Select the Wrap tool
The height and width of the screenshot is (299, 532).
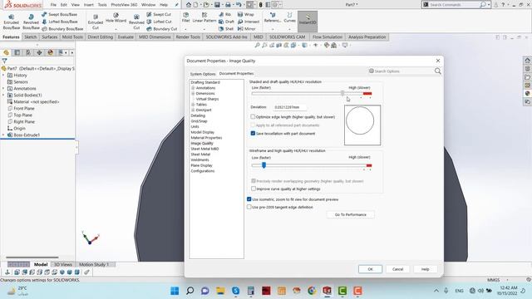[246, 15]
